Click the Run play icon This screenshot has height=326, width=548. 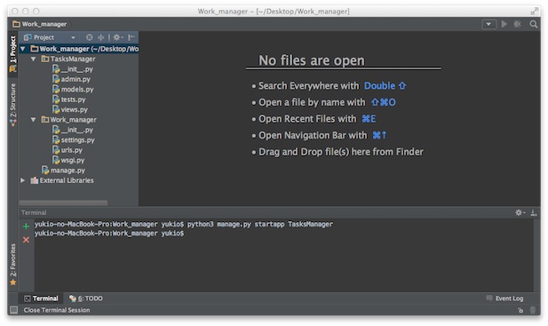coord(504,24)
